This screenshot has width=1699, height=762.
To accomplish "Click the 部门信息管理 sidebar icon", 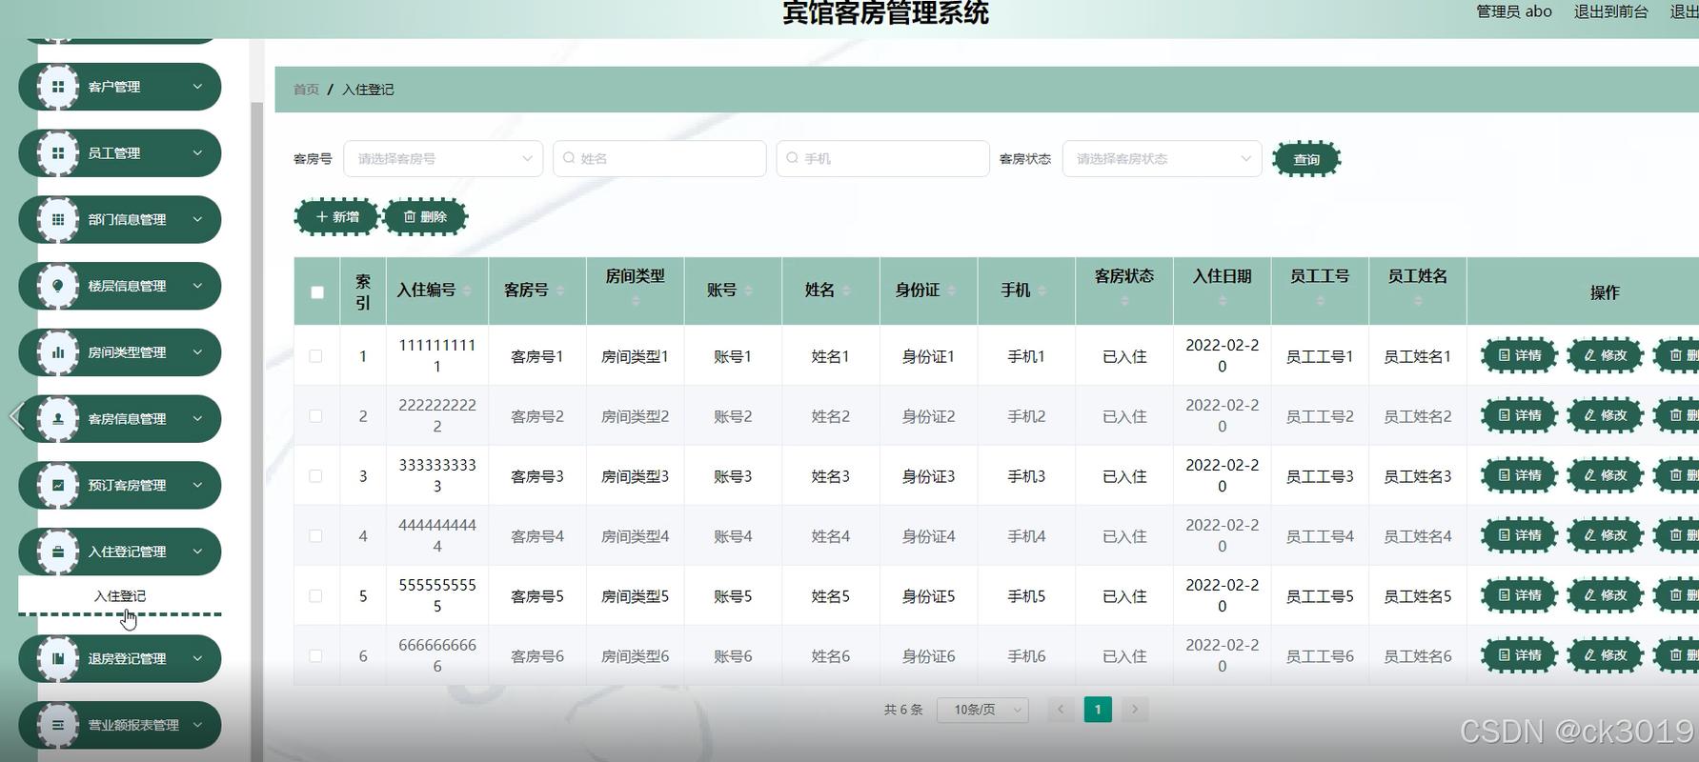I will (58, 220).
